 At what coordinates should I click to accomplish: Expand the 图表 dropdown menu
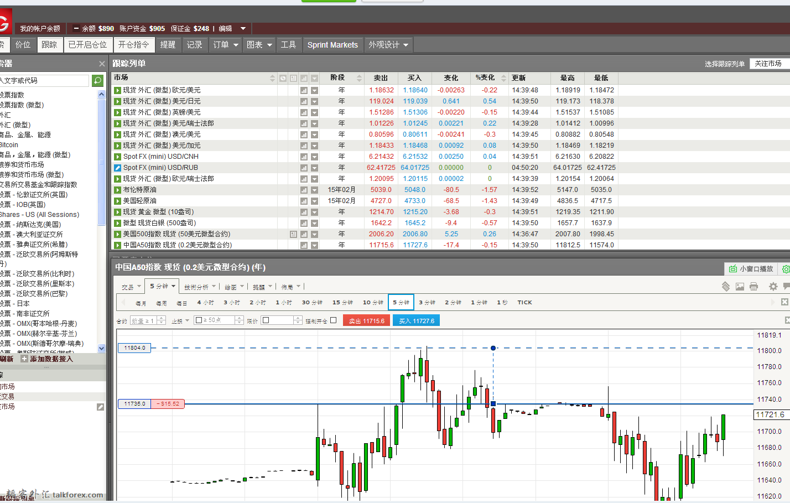(x=259, y=45)
